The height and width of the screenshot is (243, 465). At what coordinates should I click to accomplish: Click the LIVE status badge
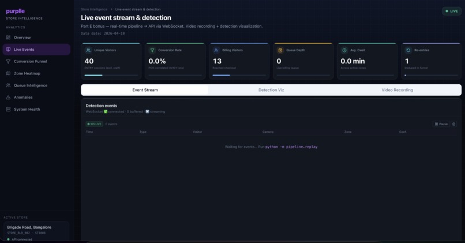452,12
